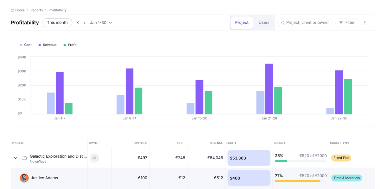Click the $53,303 profit cell

(x=249, y=158)
